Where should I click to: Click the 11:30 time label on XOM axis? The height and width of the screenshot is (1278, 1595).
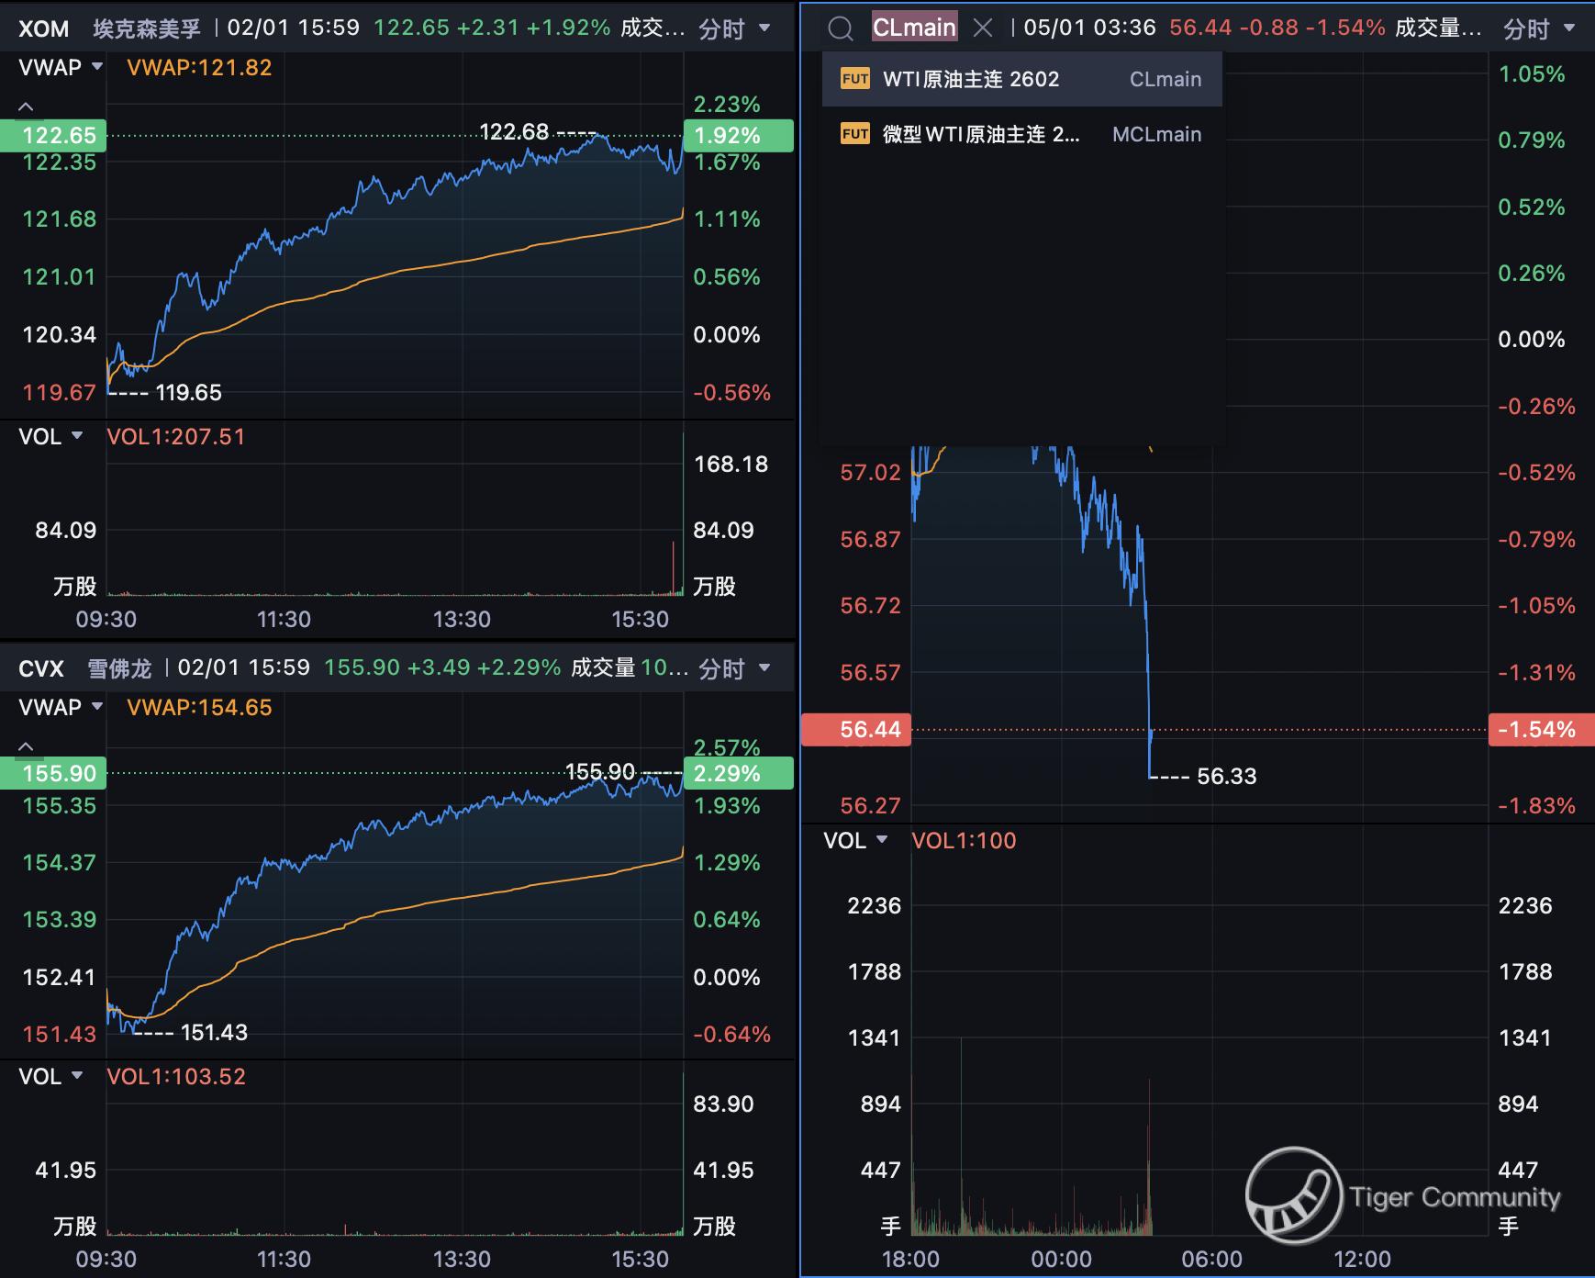coord(284,620)
